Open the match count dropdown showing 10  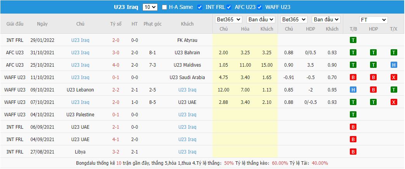[x=150, y=7]
